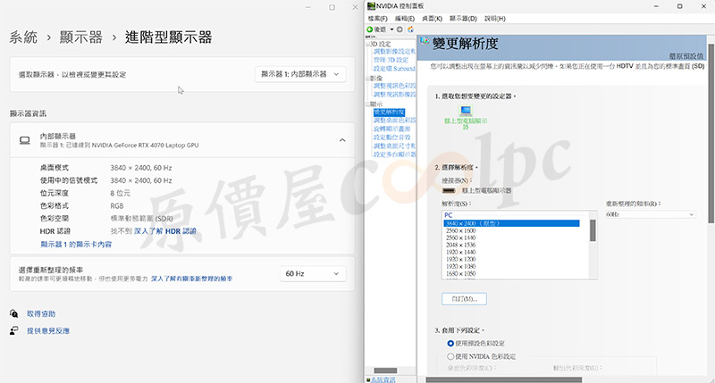Select 變更解析度 tree item

(x=389, y=112)
